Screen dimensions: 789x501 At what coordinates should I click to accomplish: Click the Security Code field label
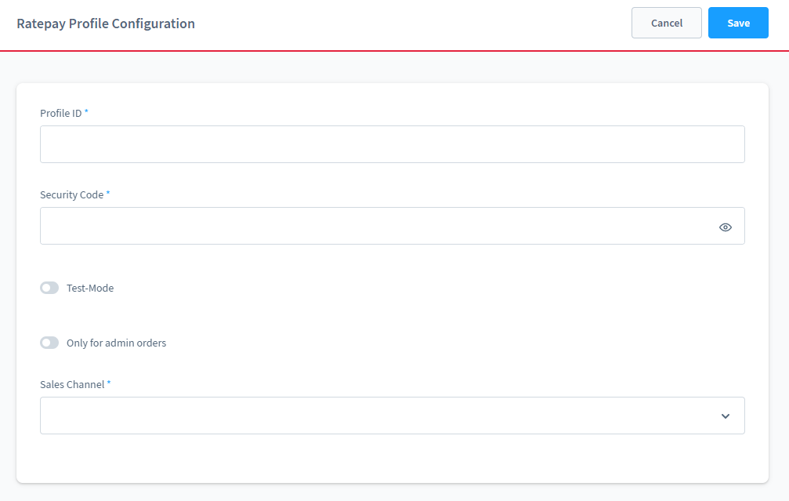click(x=71, y=194)
